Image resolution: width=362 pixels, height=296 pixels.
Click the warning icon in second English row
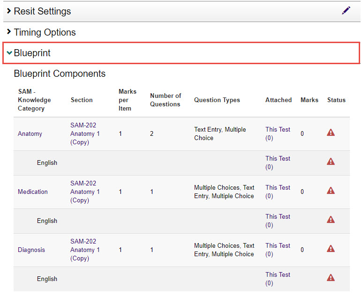click(x=331, y=220)
